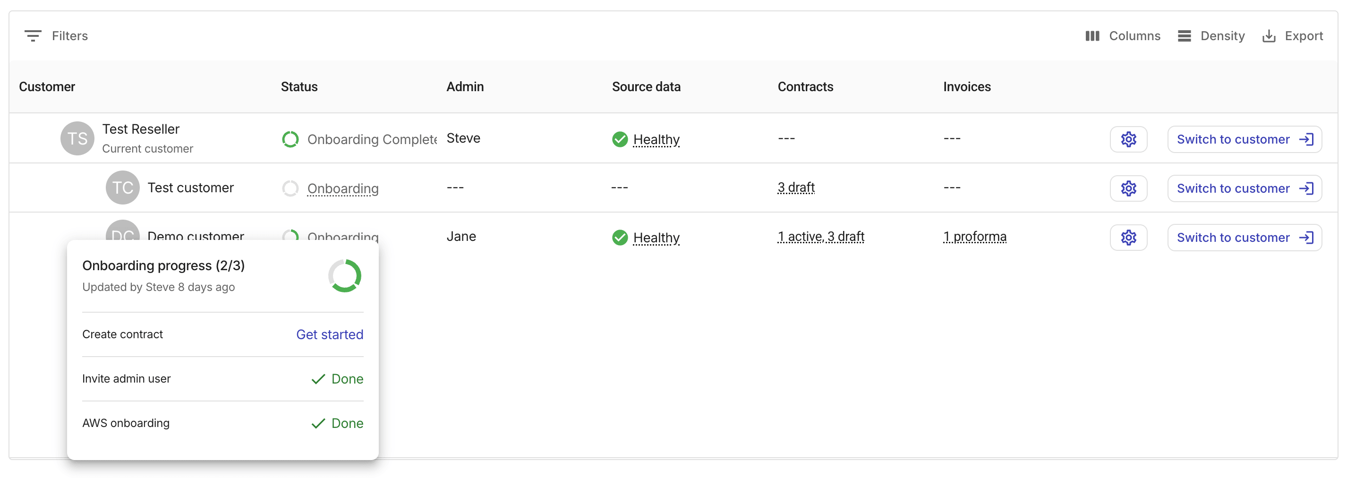Image resolution: width=1347 pixels, height=478 pixels.
Task: Click the Invite admin user step label
Action: coord(126,379)
